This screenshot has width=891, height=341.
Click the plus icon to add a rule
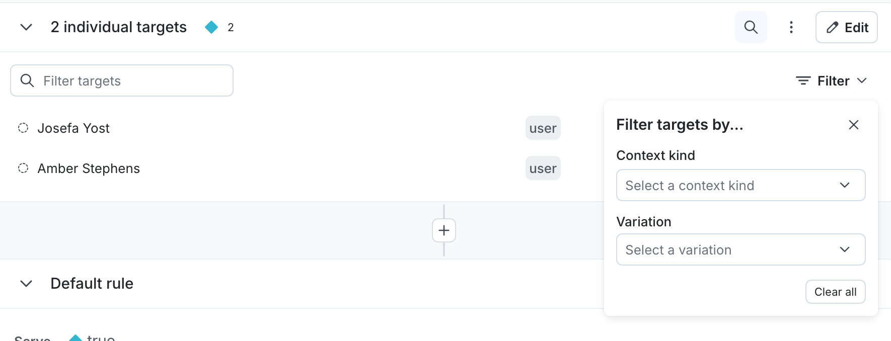tap(443, 230)
